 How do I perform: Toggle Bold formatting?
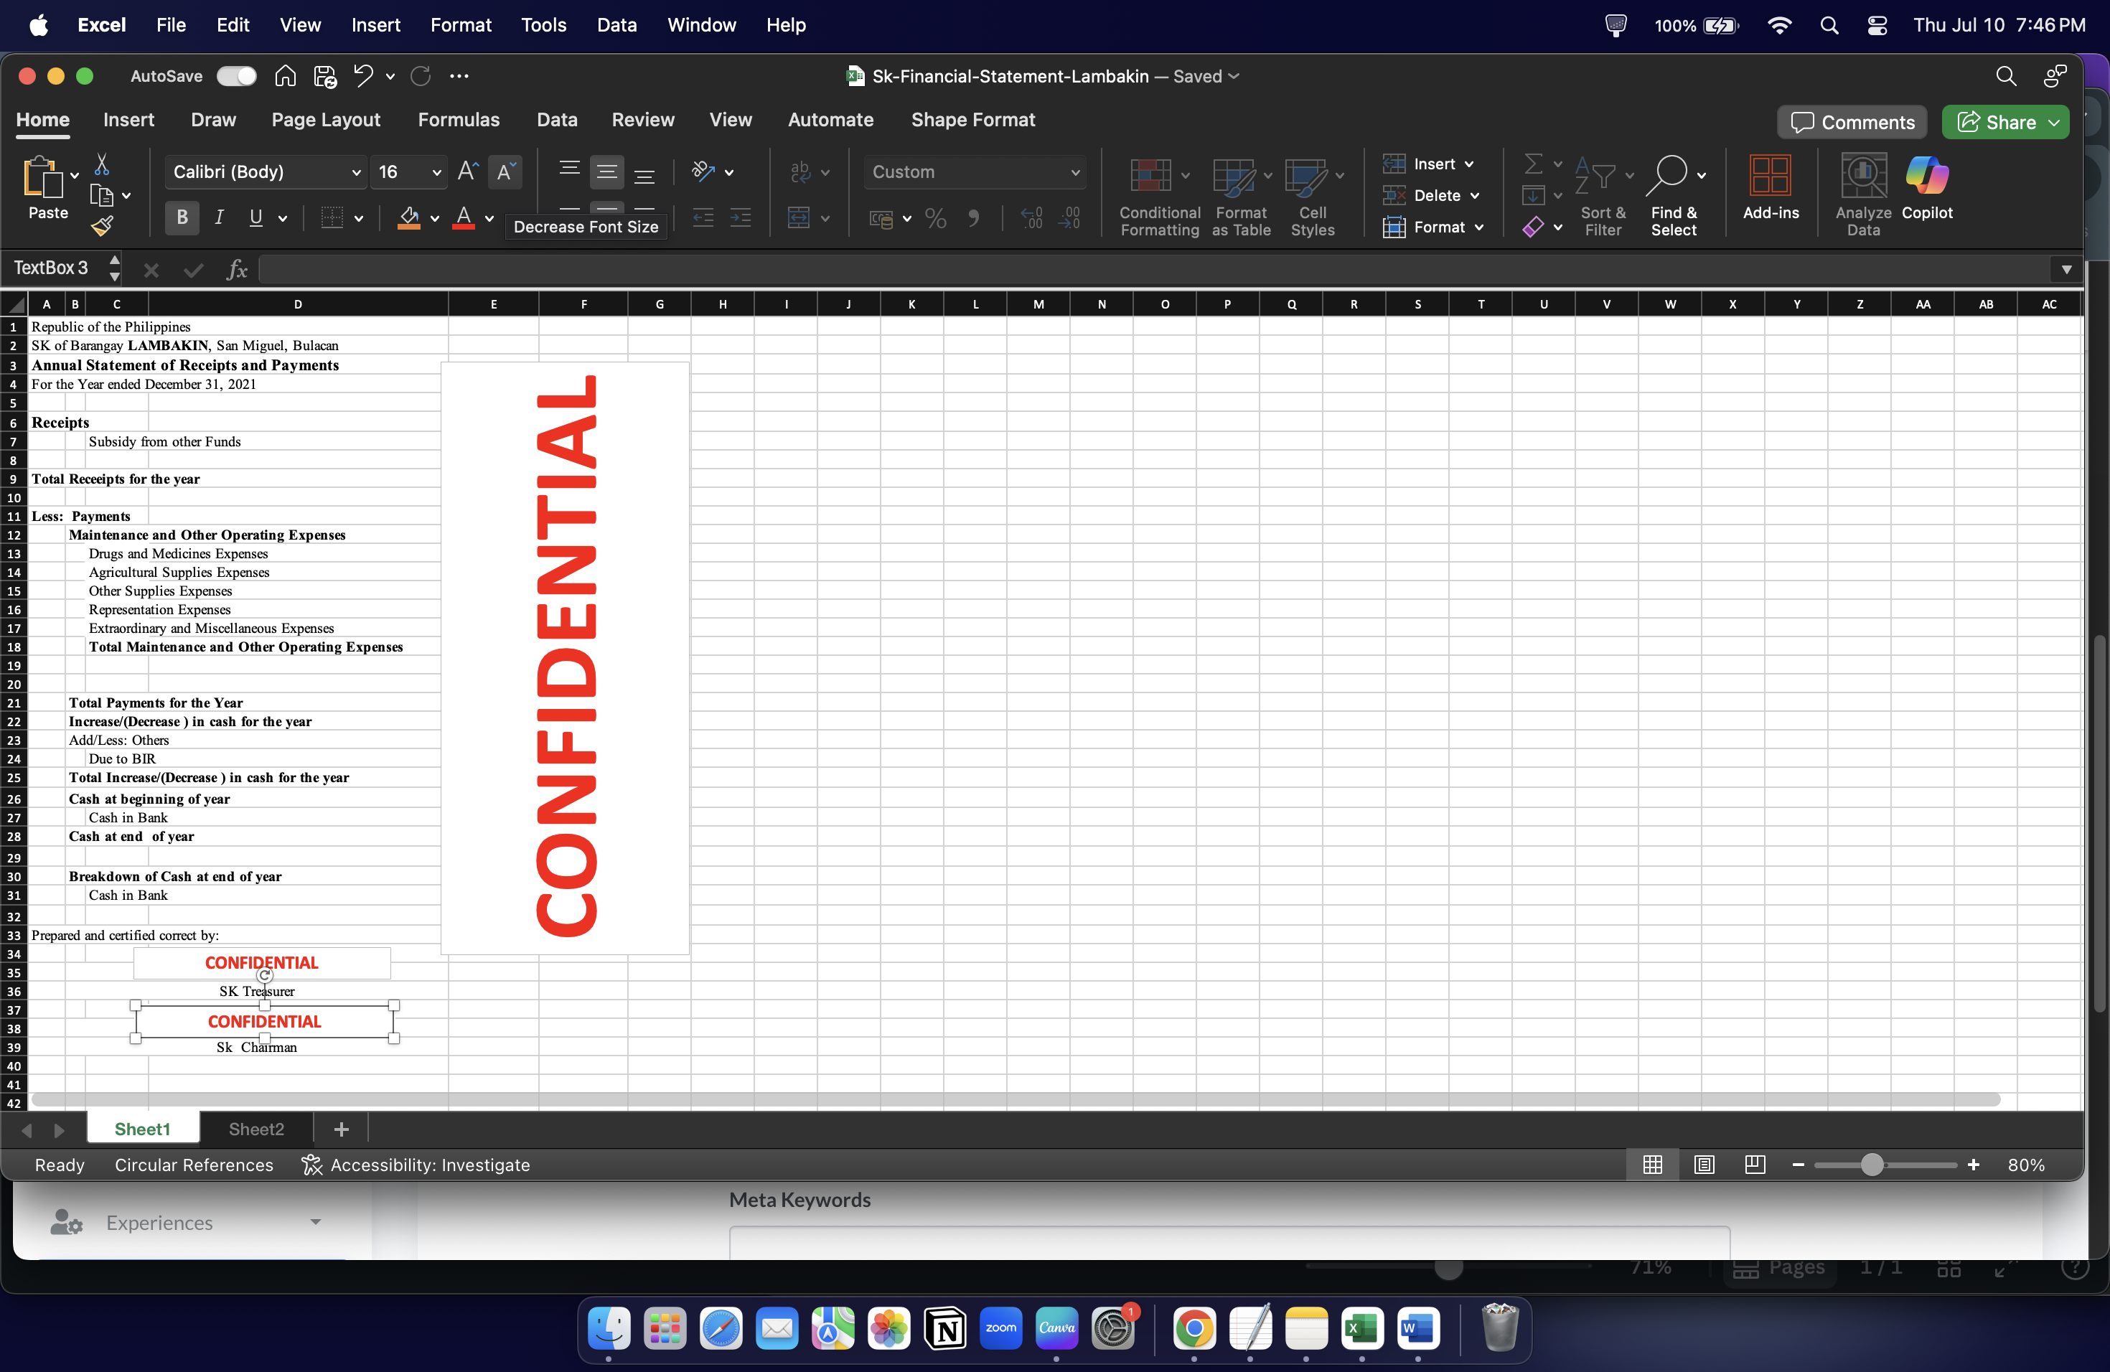click(x=182, y=217)
